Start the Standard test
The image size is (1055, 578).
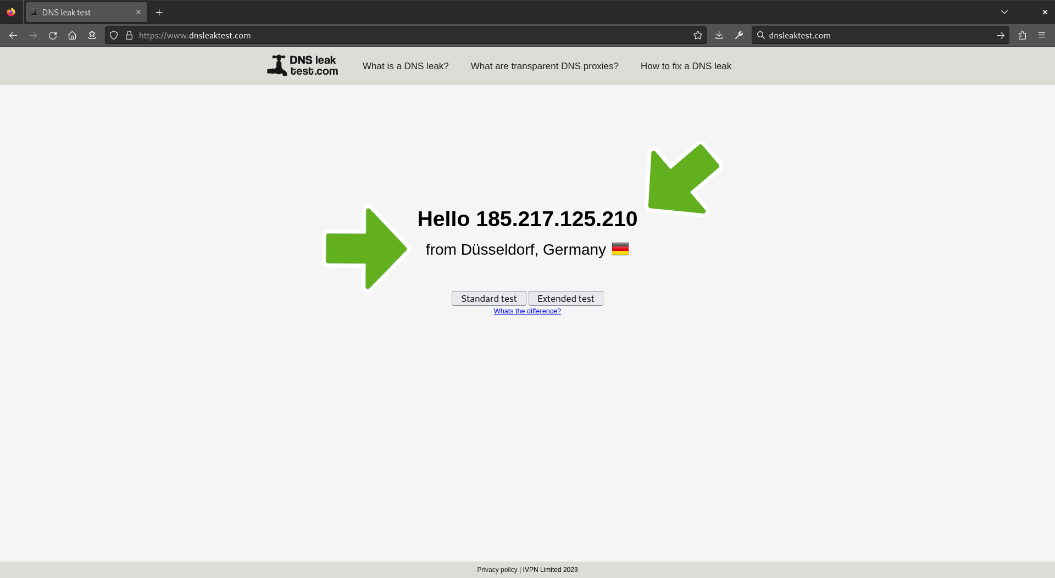(x=488, y=299)
